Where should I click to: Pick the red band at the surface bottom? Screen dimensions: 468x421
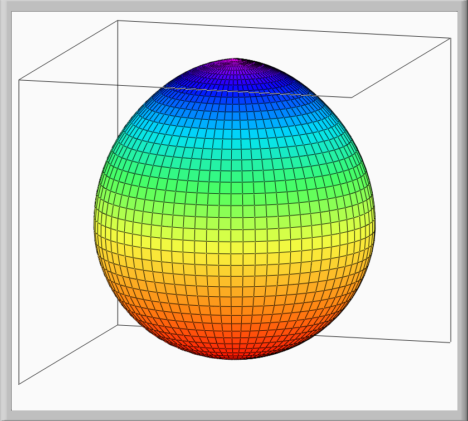(x=234, y=348)
